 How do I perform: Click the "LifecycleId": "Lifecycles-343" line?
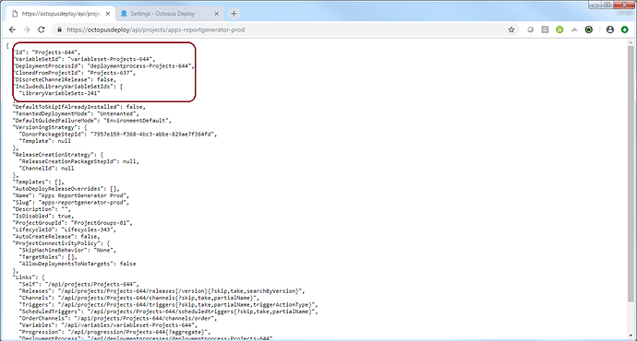[x=65, y=229]
